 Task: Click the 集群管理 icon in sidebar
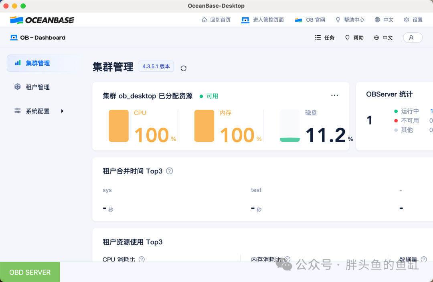(x=18, y=63)
